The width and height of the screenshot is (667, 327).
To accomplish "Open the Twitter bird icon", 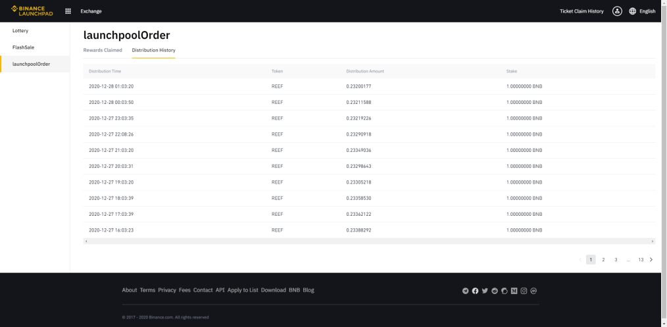I will point(485,291).
